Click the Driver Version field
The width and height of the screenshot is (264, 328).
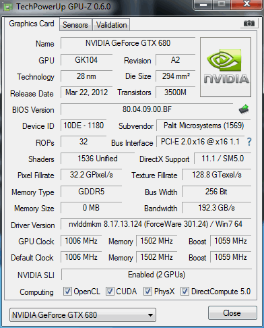coord(156,224)
